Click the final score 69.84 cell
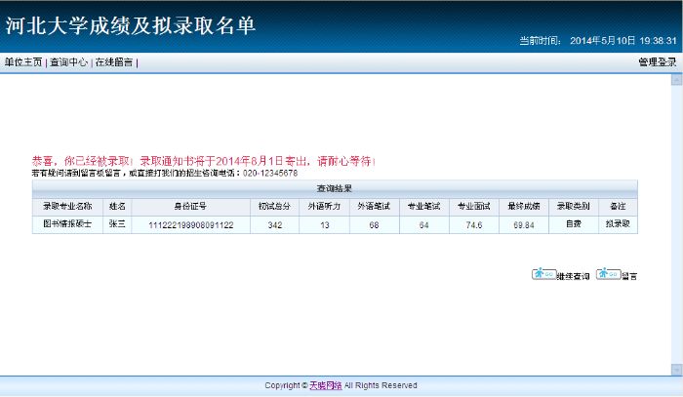 [523, 224]
